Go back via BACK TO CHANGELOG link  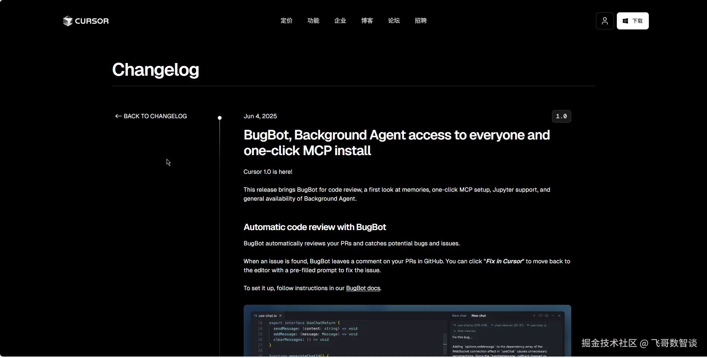coord(151,116)
